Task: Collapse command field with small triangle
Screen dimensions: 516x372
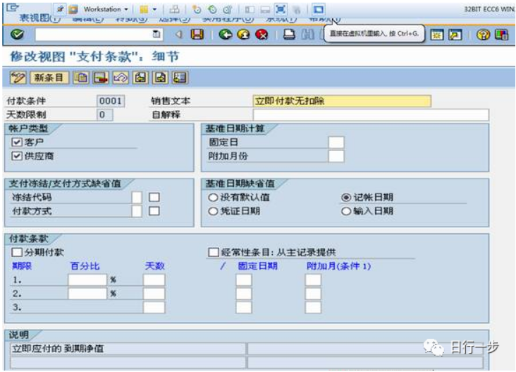Action: 178,35
